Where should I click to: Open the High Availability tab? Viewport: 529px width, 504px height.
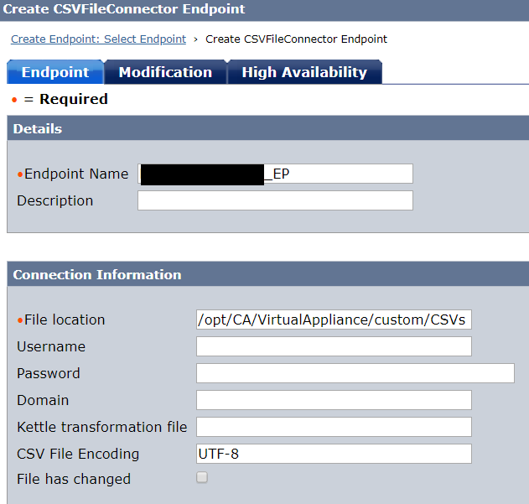point(304,72)
